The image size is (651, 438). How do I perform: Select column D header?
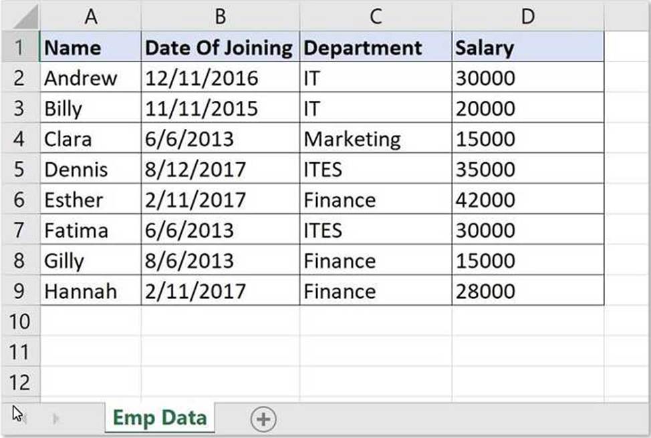(527, 17)
